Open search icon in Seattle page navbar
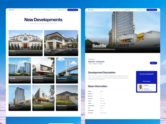166x124 pixels. click(145, 10)
